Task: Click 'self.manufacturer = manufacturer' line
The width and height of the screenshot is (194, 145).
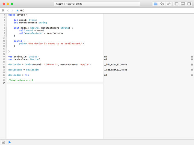Action: pyautogui.click(x=41, y=33)
